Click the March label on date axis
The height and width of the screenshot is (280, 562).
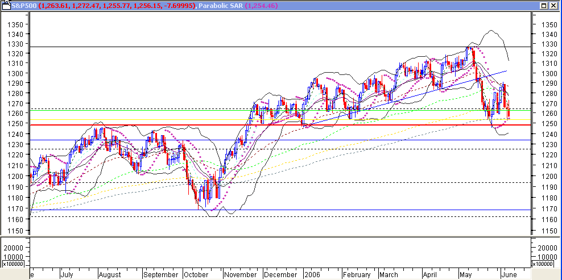pos(389,275)
